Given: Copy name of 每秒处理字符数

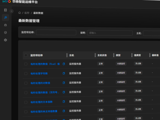Looking at the screenshot, I should point(64,73).
